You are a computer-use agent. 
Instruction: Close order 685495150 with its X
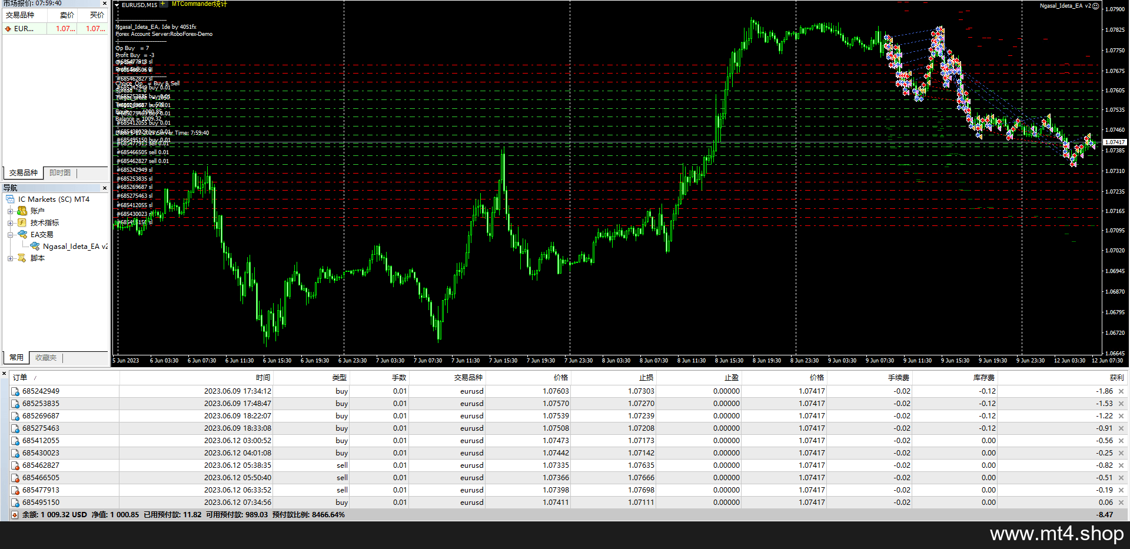pos(1121,503)
